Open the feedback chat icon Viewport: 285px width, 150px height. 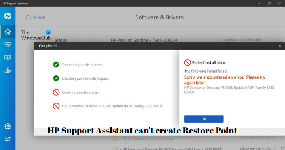click(8, 139)
